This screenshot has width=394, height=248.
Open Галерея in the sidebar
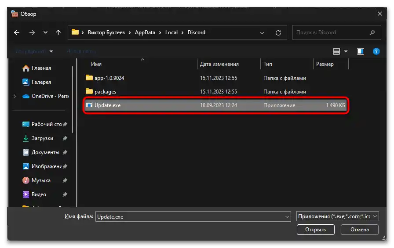tap(41, 82)
